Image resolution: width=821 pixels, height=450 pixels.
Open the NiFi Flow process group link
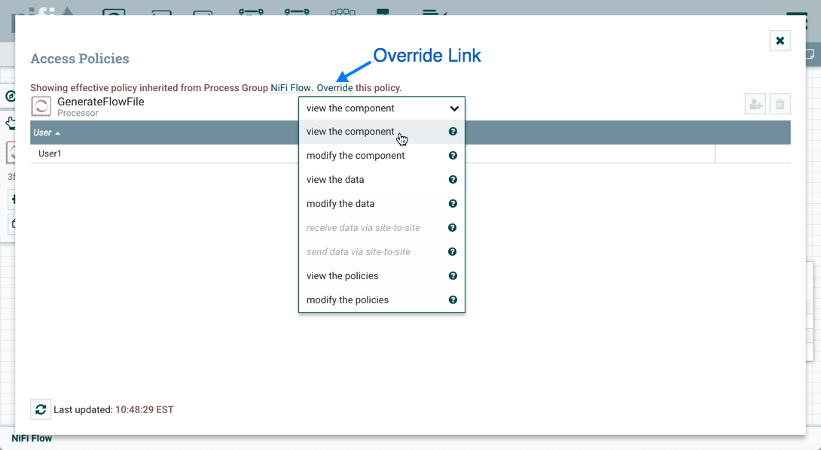pos(290,88)
